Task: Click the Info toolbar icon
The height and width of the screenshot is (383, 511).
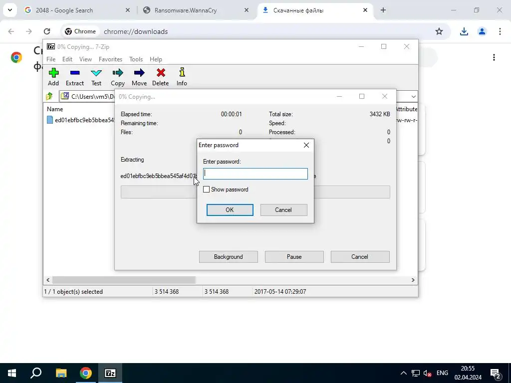Action: coord(182,73)
